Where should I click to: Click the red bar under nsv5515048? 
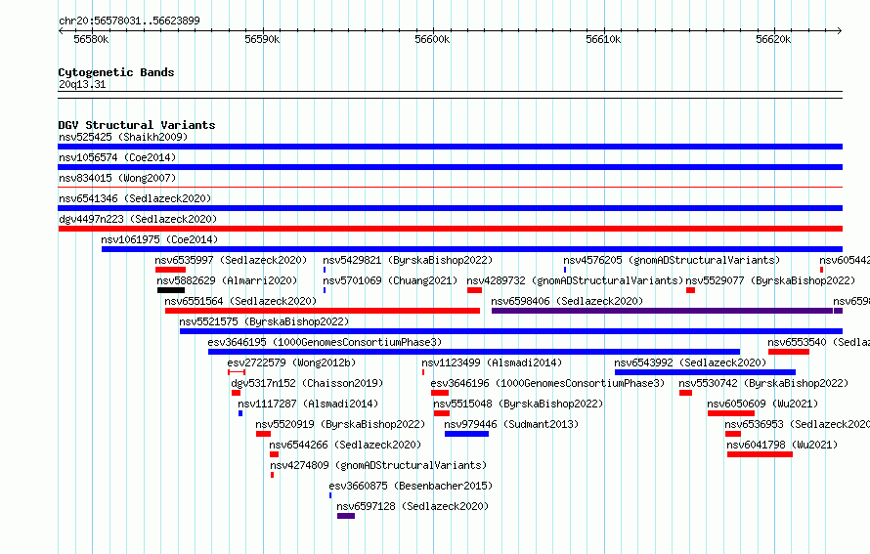click(x=442, y=413)
